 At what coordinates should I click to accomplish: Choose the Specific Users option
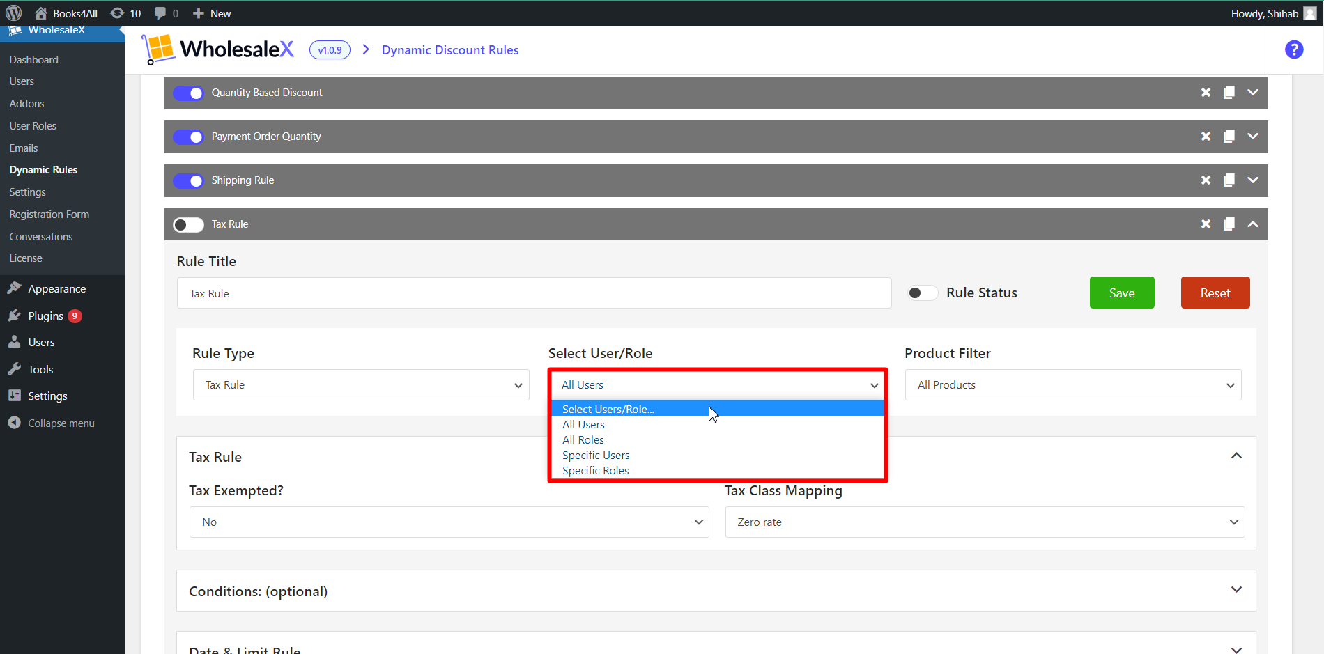pos(718,456)
